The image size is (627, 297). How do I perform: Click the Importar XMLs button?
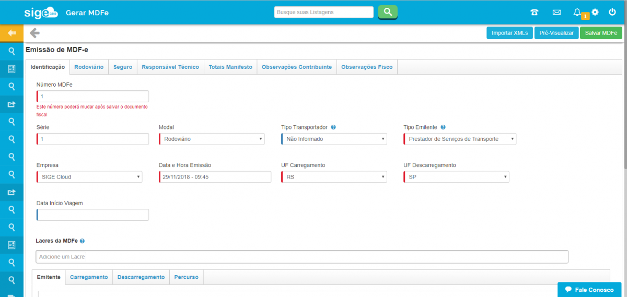509,33
